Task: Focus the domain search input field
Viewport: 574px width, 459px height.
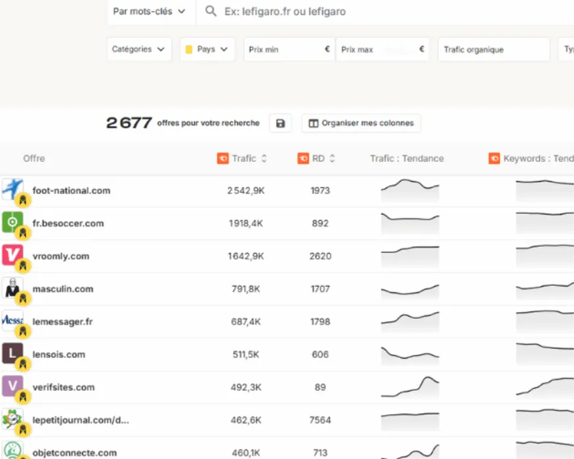Action: [385, 11]
